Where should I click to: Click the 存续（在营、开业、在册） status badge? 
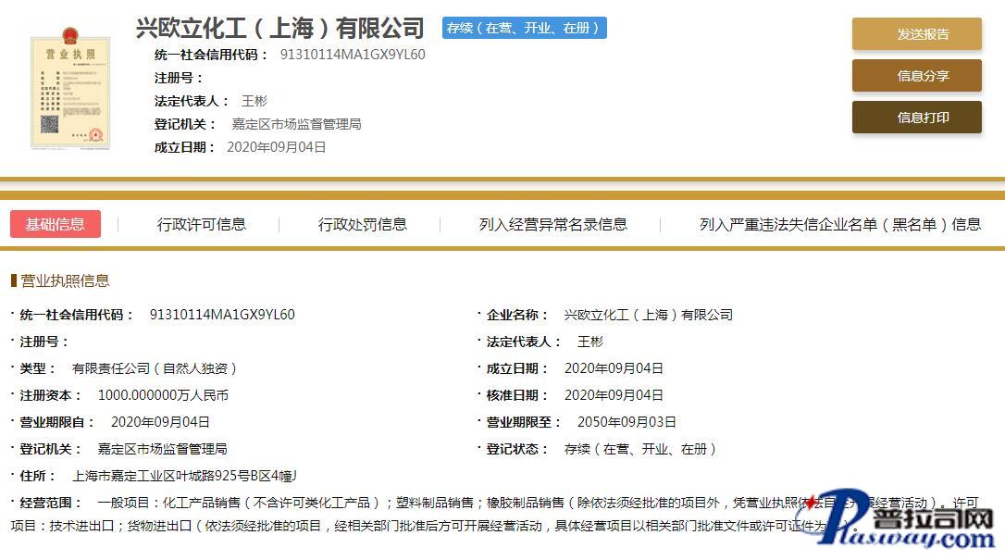tap(524, 28)
